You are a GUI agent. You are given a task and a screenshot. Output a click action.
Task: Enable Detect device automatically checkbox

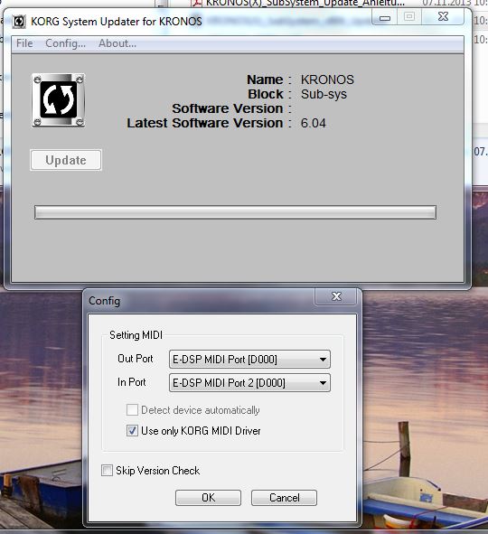[x=132, y=409]
